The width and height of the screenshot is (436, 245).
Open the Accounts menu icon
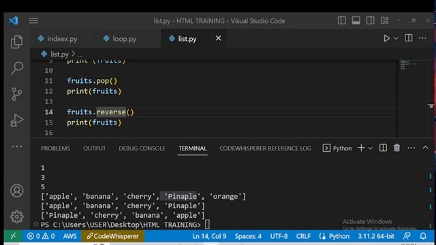pos(16,191)
